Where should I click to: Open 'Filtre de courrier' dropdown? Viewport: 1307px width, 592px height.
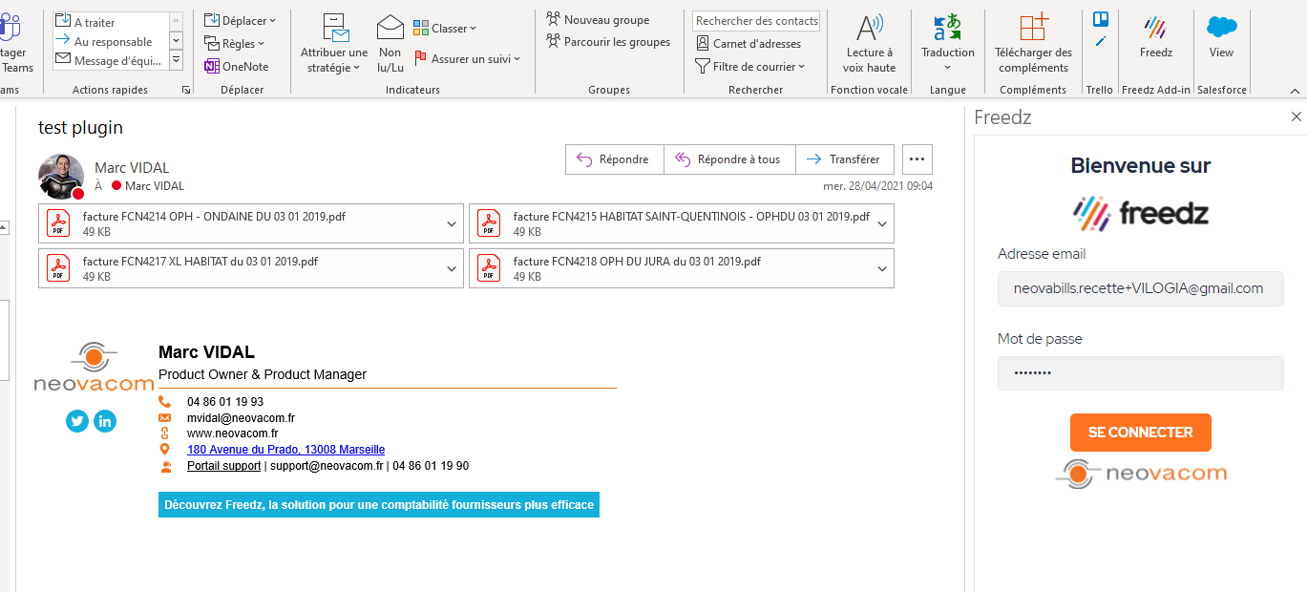click(x=750, y=66)
